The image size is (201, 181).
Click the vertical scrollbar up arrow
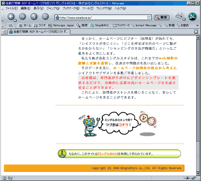[198, 38]
